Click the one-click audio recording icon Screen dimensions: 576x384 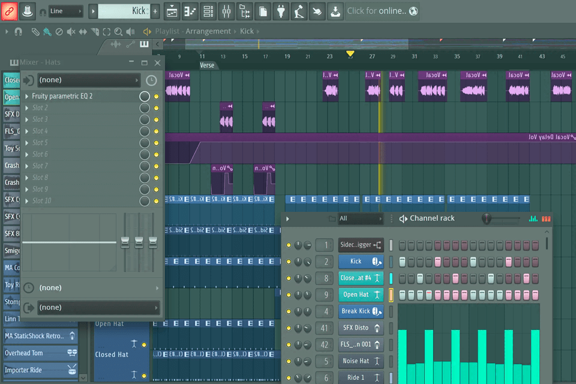pos(317,11)
